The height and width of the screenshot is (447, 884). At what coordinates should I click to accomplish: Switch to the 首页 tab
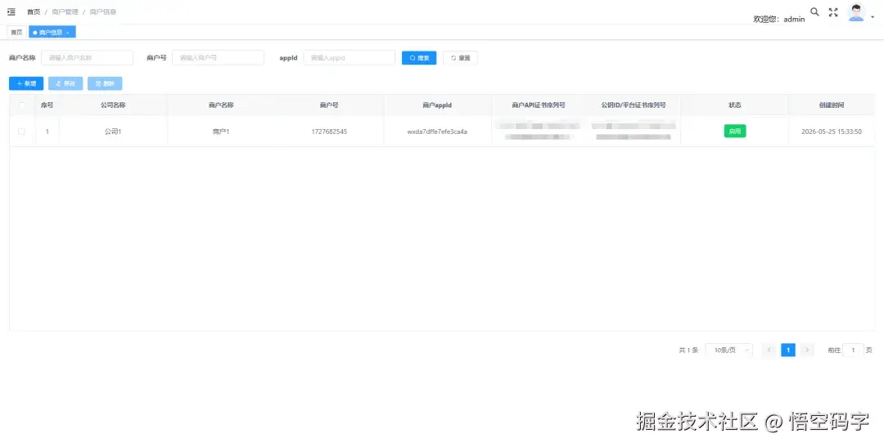(x=17, y=32)
